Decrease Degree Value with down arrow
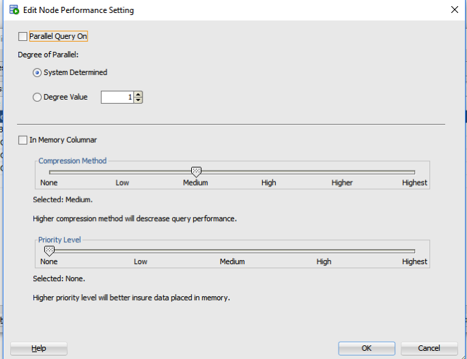This screenshot has width=467, height=359. click(x=139, y=100)
